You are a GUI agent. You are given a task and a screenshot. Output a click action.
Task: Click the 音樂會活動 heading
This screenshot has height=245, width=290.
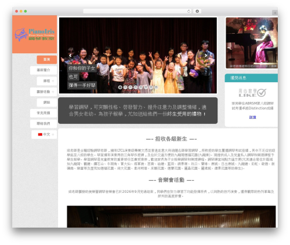[x=171, y=180]
